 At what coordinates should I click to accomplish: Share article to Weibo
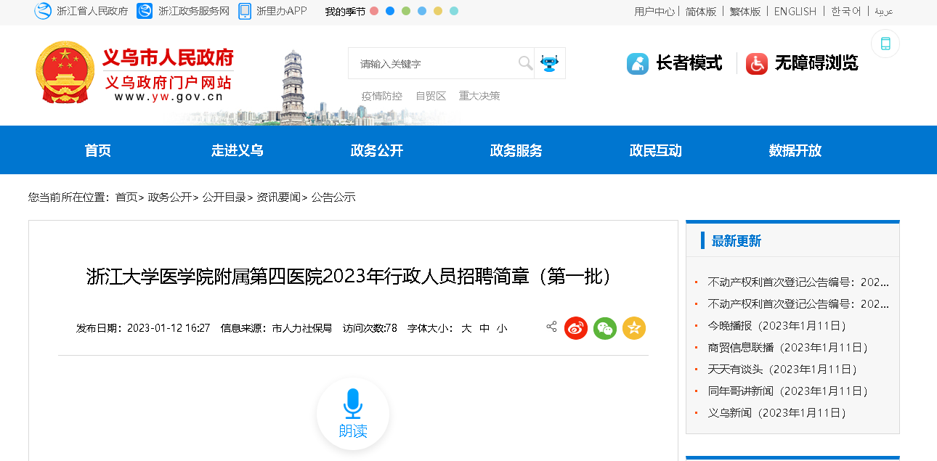pos(576,328)
